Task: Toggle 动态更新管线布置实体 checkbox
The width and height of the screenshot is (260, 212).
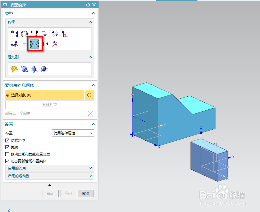Action: [x=7, y=161]
